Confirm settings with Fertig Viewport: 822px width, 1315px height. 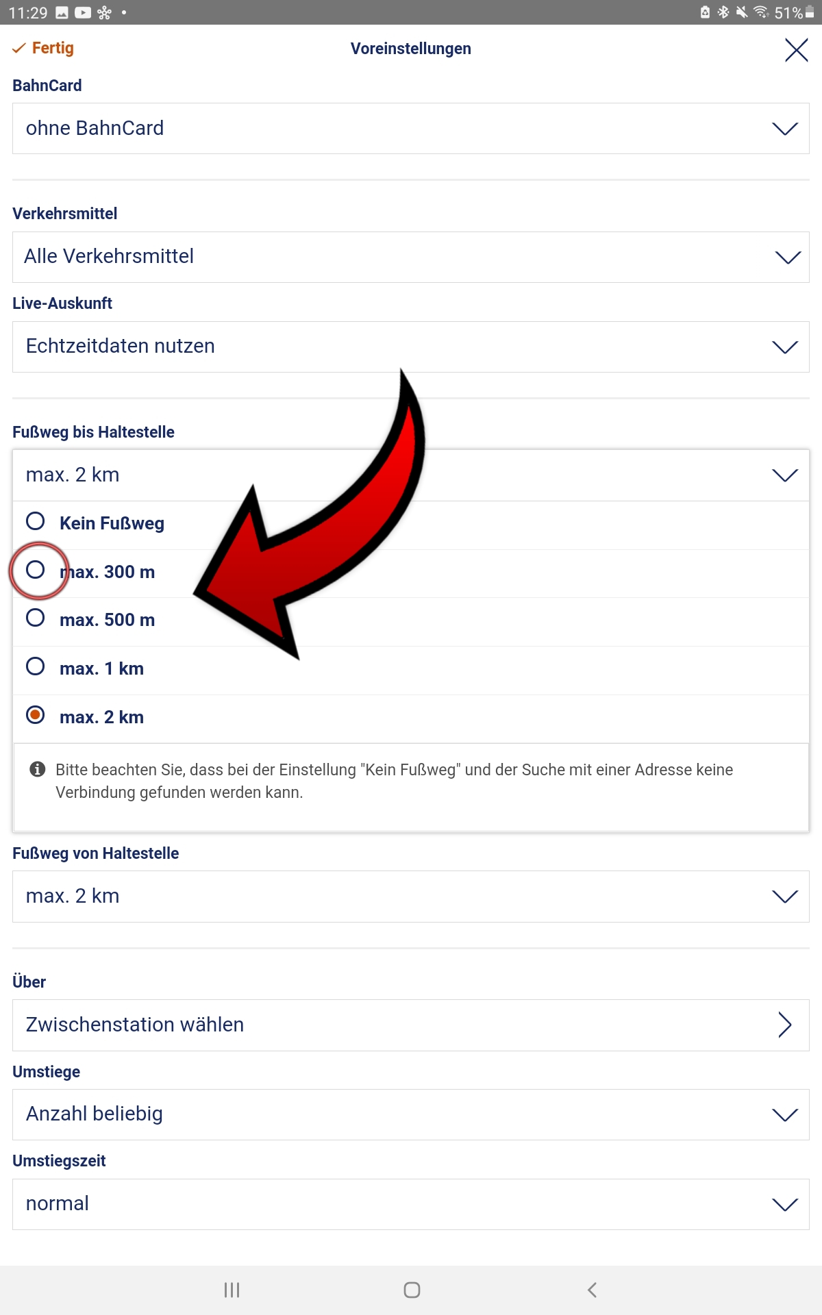[x=43, y=48]
